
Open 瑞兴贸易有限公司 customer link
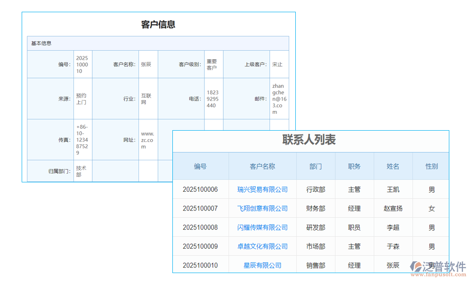click(x=262, y=189)
